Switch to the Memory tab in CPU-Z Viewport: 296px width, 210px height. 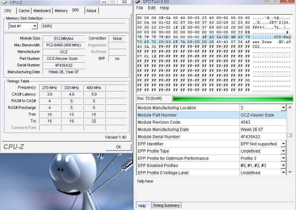pos(61,11)
